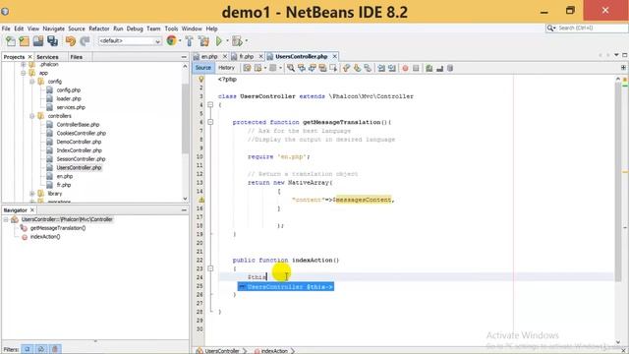Click the Debug Project toolbar icon
Screen dimensions: 629x354
pyautogui.click(x=237, y=41)
